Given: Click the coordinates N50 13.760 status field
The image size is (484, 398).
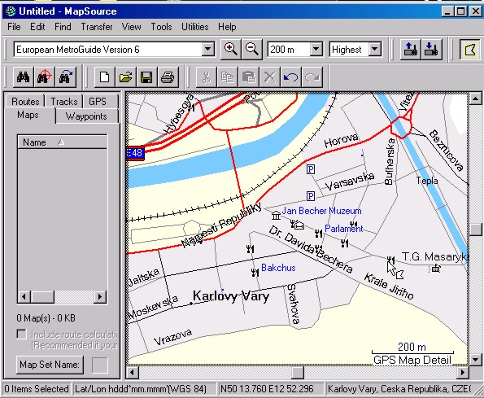Looking at the screenshot, I should click(270, 389).
